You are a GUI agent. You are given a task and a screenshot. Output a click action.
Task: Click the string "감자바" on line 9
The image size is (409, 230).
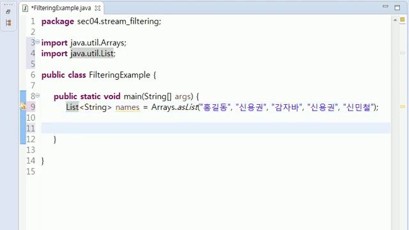[287, 107]
